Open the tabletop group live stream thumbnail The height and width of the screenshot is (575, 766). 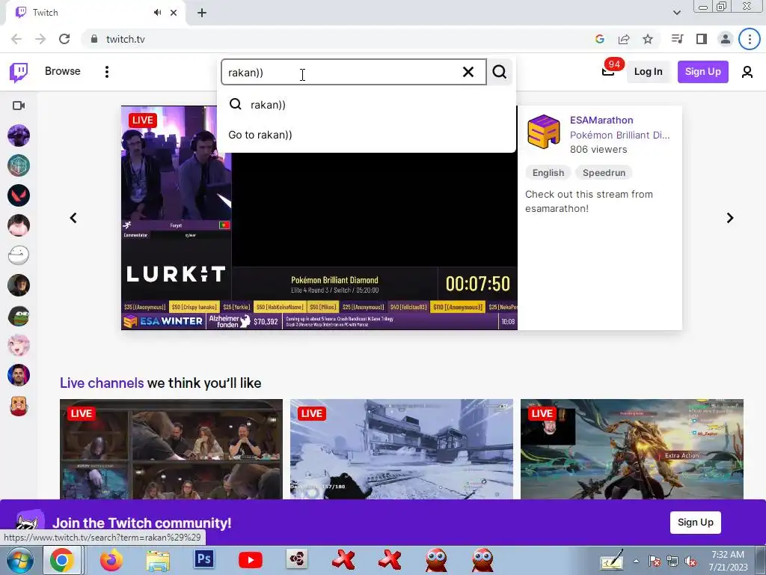[171, 449]
